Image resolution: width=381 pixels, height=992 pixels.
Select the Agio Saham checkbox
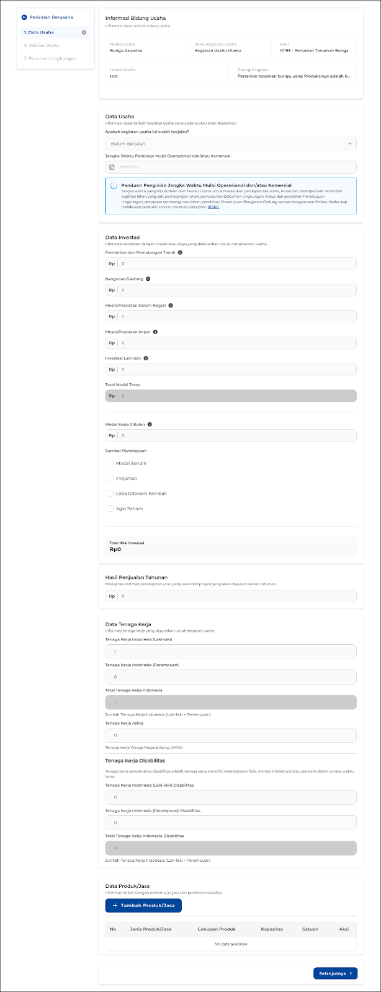click(x=110, y=508)
